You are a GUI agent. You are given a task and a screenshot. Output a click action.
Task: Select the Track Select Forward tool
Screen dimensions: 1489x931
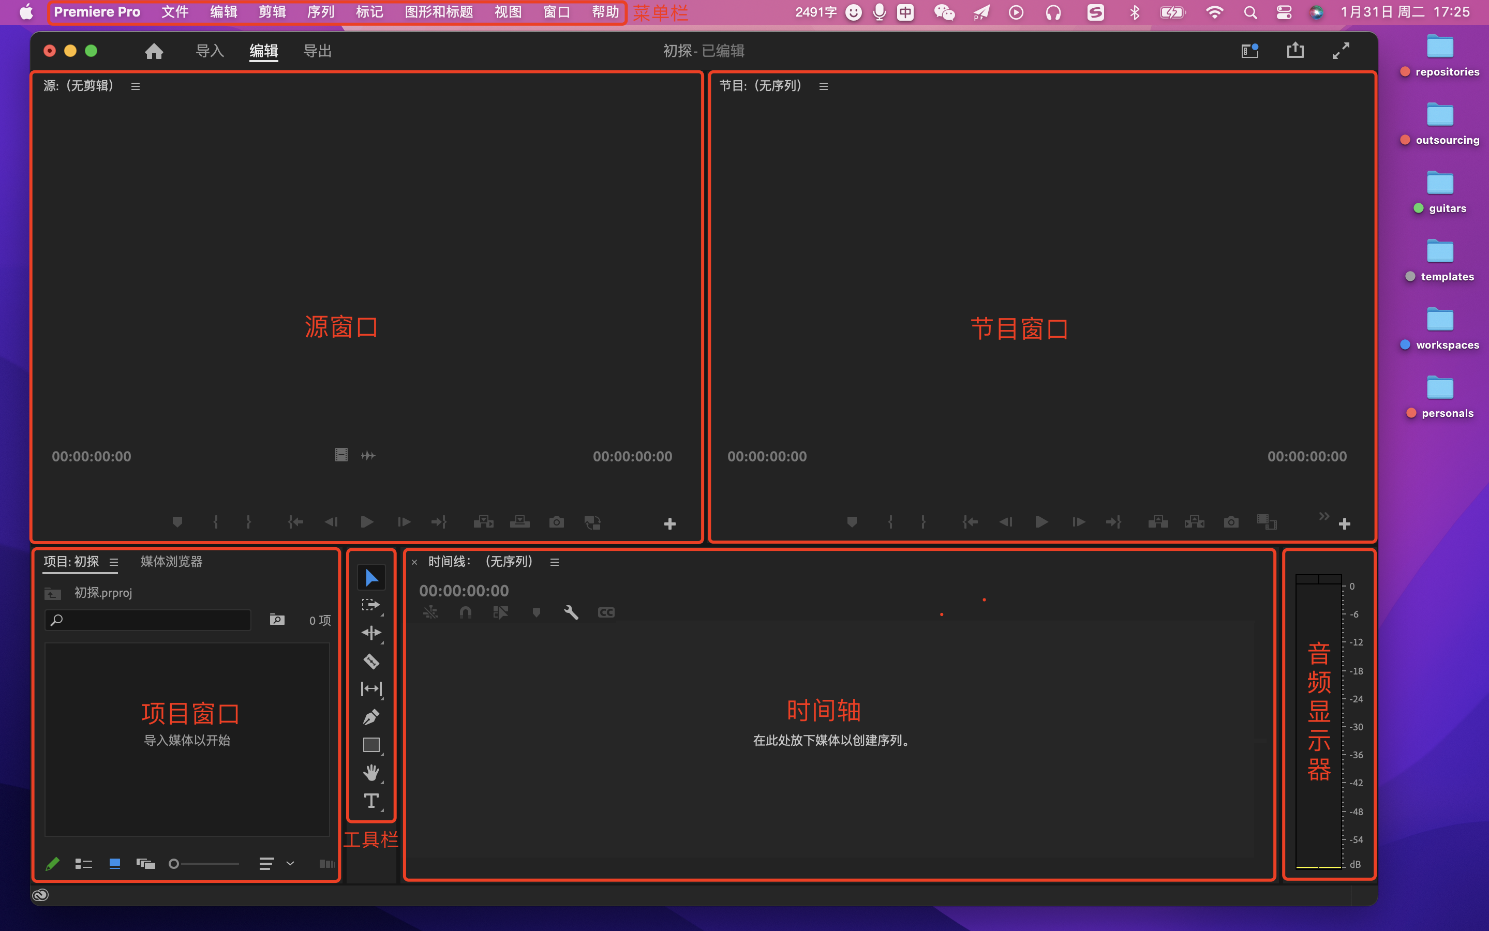pos(371,605)
